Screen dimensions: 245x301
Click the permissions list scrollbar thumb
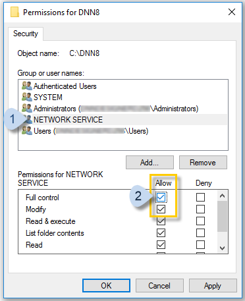pyautogui.click(x=222, y=216)
